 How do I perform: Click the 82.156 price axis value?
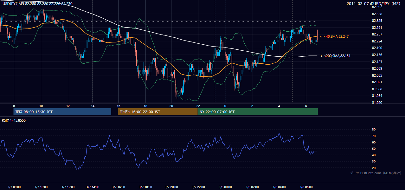(377, 55)
